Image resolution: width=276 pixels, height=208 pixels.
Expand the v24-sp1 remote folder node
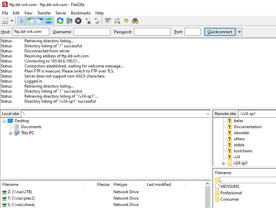point(223,163)
